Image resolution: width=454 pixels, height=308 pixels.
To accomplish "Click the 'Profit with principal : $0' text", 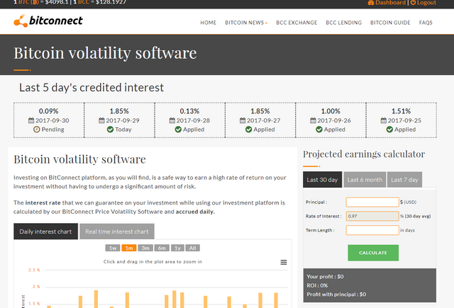I will [x=336, y=295].
